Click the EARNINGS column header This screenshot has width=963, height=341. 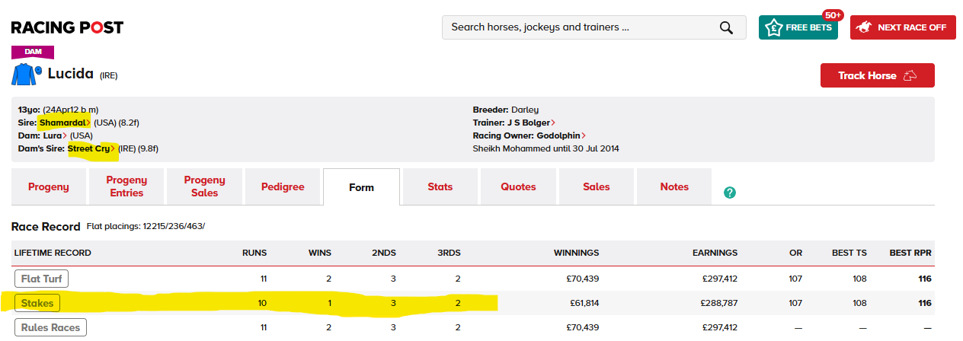coord(715,253)
